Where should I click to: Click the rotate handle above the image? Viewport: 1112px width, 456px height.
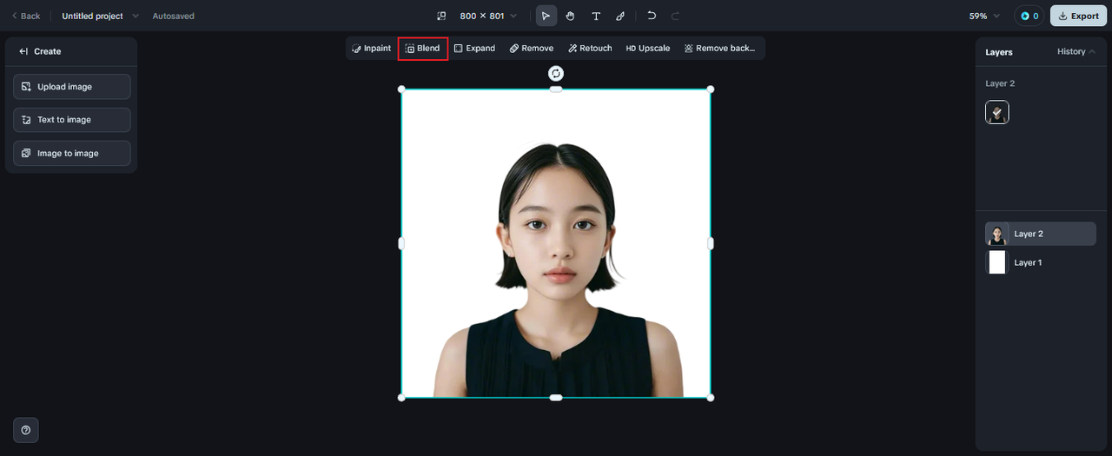click(x=556, y=73)
